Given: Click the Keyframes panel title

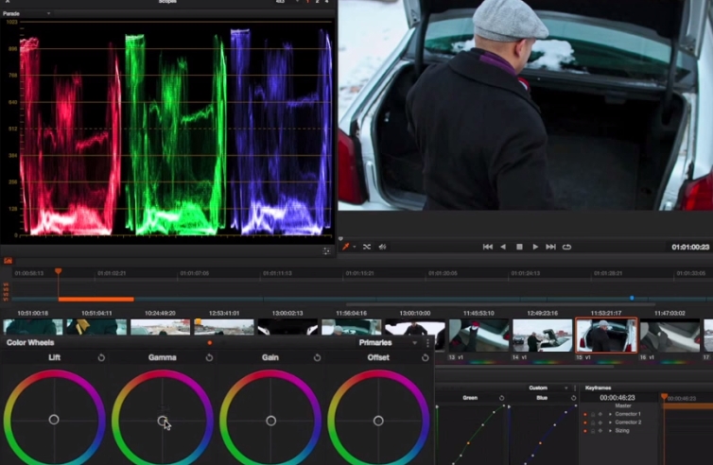Looking at the screenshot, I should pyautogui.click(x=598, y=387).
